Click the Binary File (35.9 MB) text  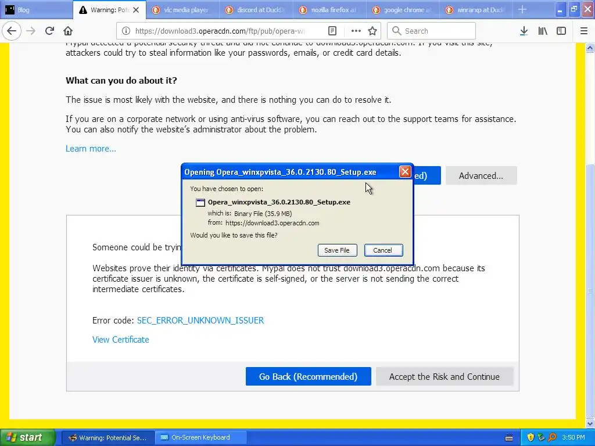coord(263,214)
